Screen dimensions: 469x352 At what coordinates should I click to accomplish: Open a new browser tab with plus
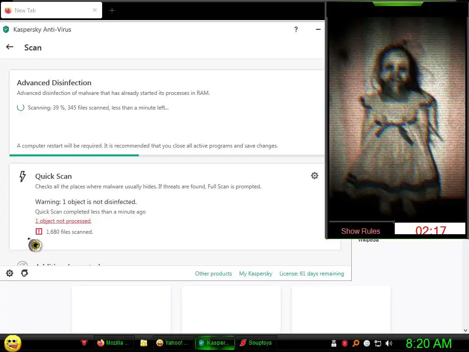coord(112,11)
